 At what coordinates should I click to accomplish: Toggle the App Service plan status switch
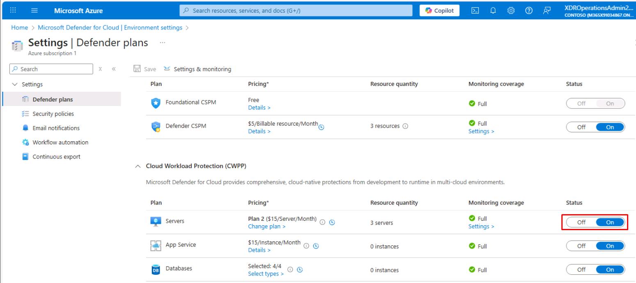tap(595, 246)
